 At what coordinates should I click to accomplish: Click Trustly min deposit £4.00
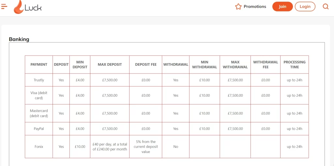(80, 80)
